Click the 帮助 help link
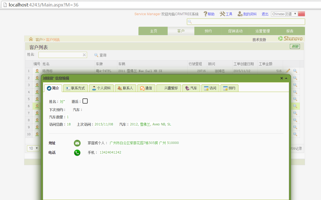Screen dimensions: 321x200 pos(211,14)
